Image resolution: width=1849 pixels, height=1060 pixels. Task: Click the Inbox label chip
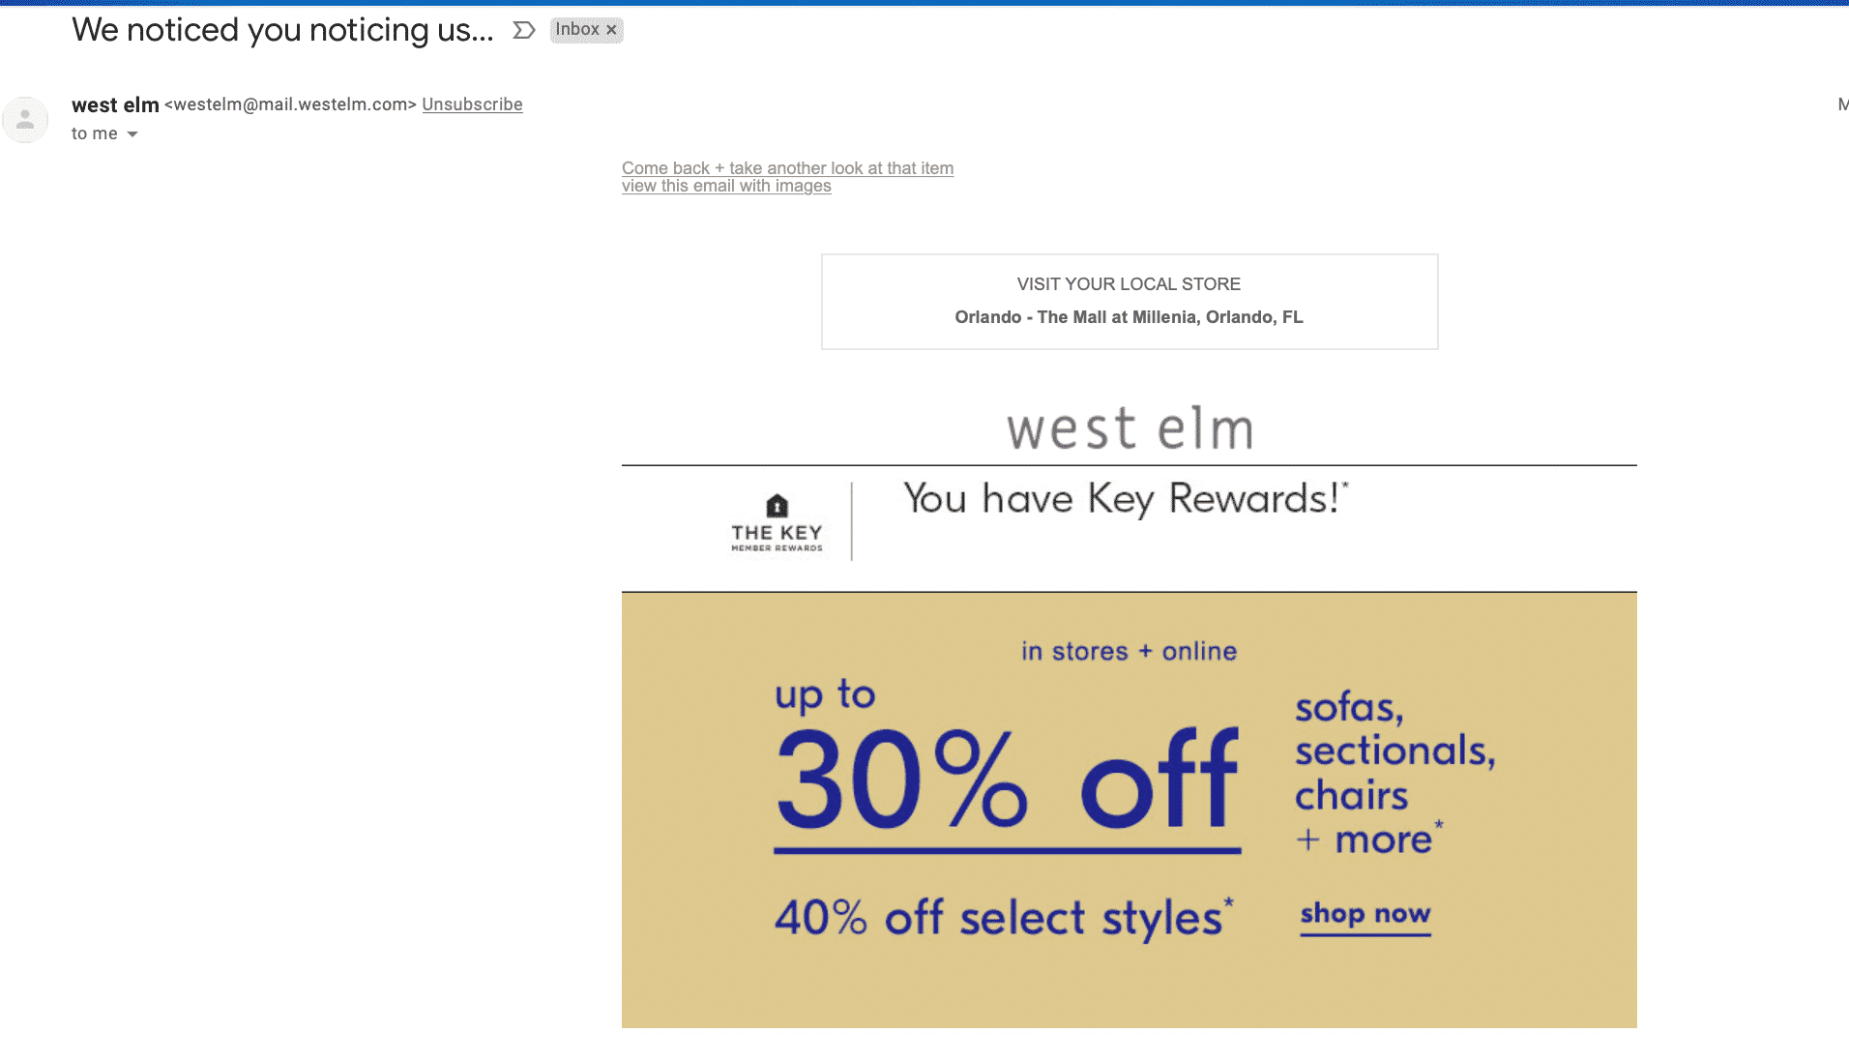click(586, 30)
